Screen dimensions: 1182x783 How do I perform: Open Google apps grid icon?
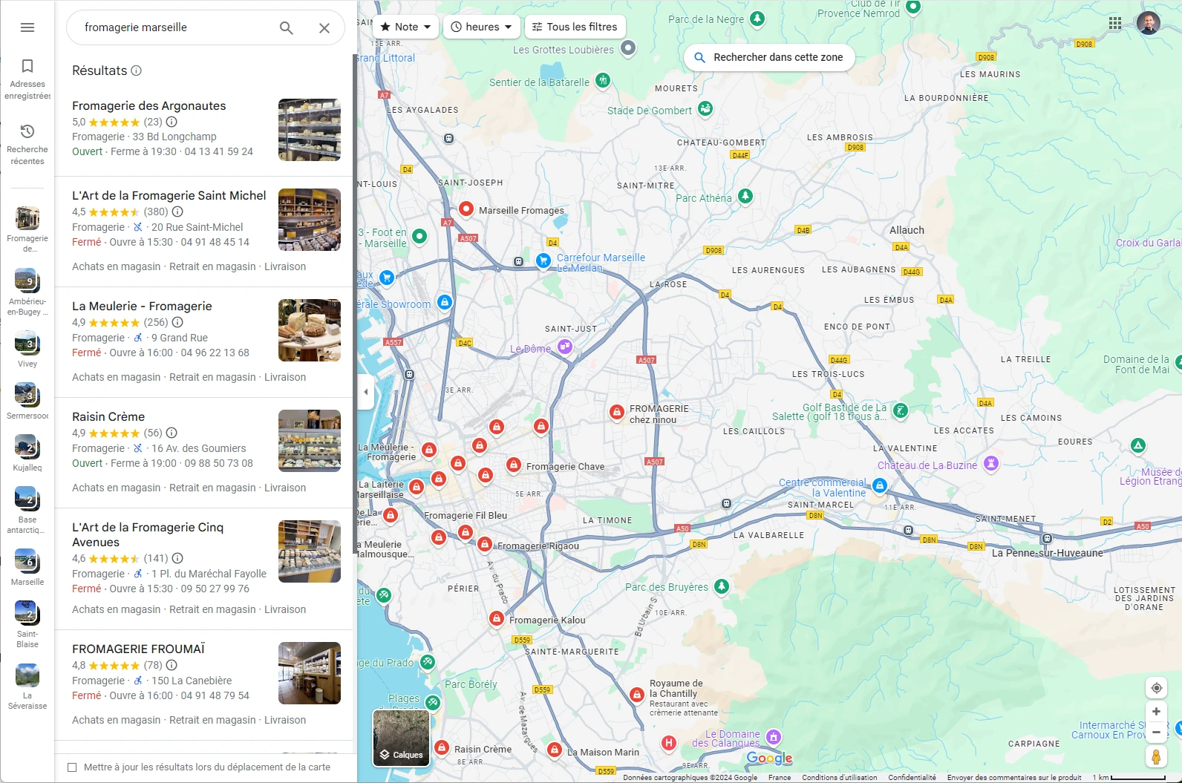tap(1115, 23)
